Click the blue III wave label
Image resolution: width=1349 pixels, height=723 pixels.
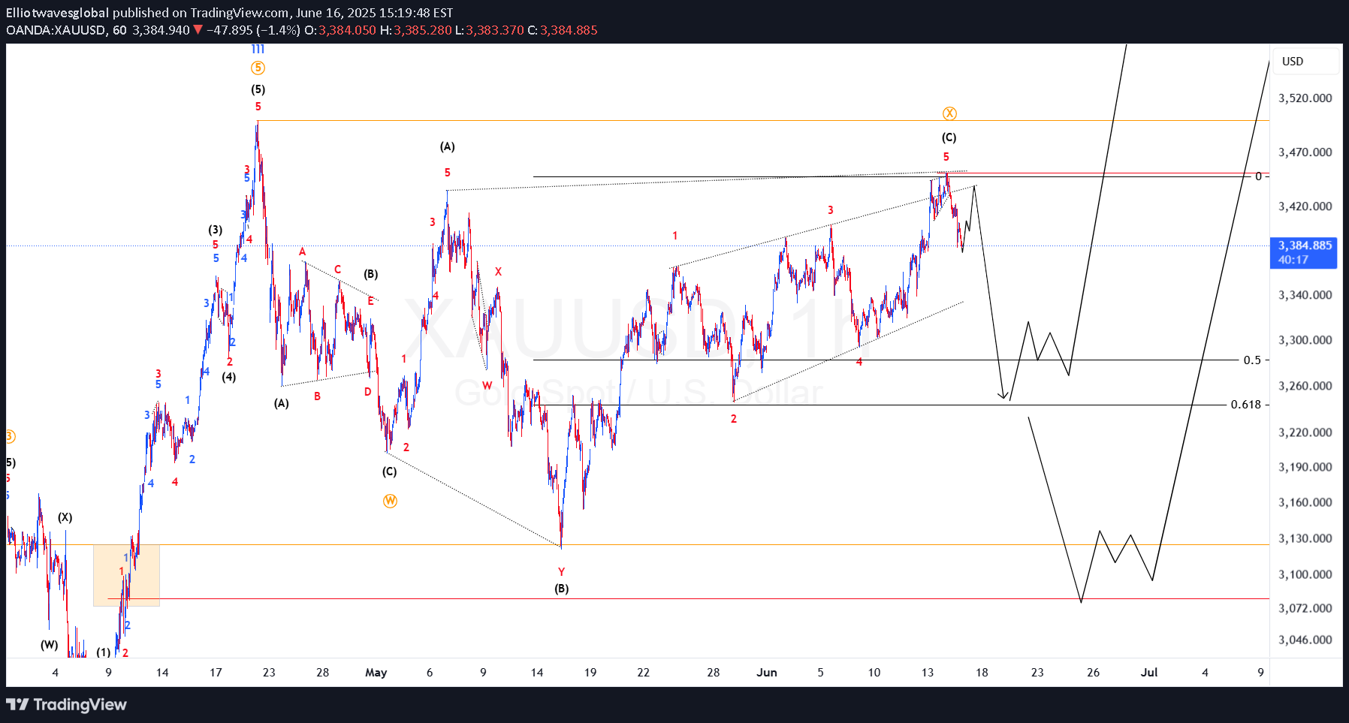point(258,50)
